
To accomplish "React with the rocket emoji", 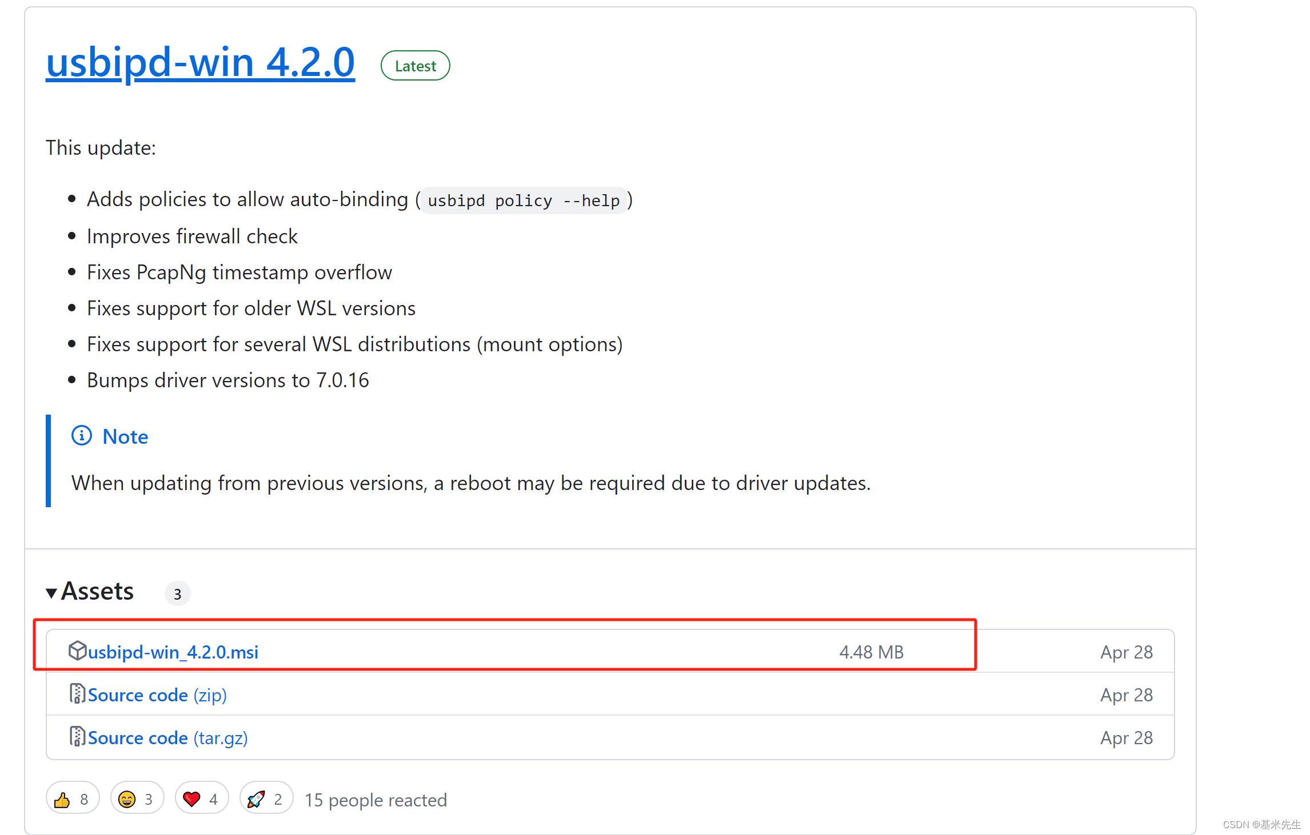I will tap(266, 798).
